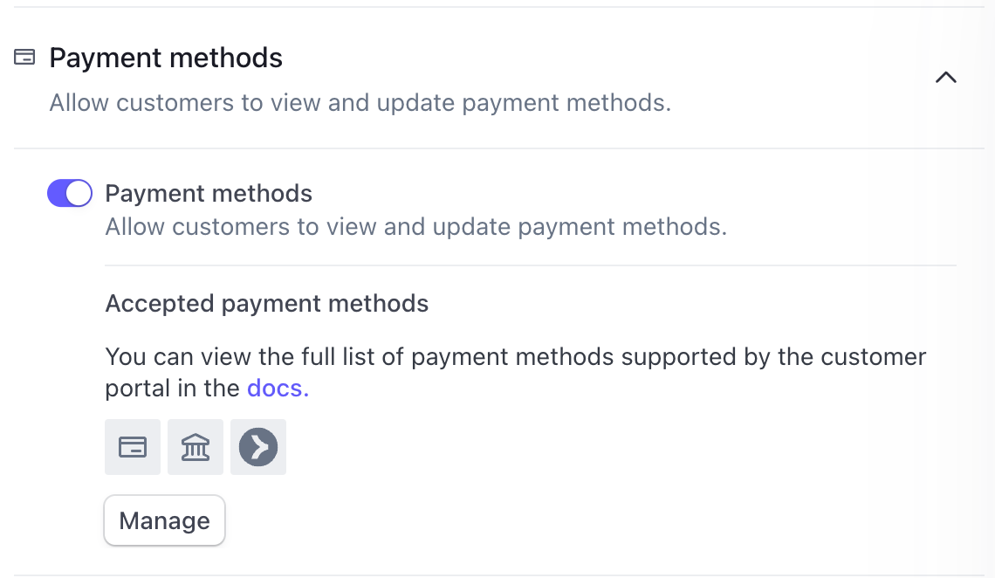
Task: Disable the Payment methods toggle
Action: coord(70,193)
